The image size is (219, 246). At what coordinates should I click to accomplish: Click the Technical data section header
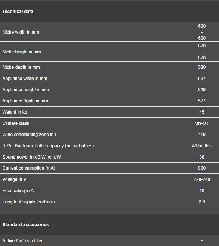pyautogui.click(x=18, y=12)
